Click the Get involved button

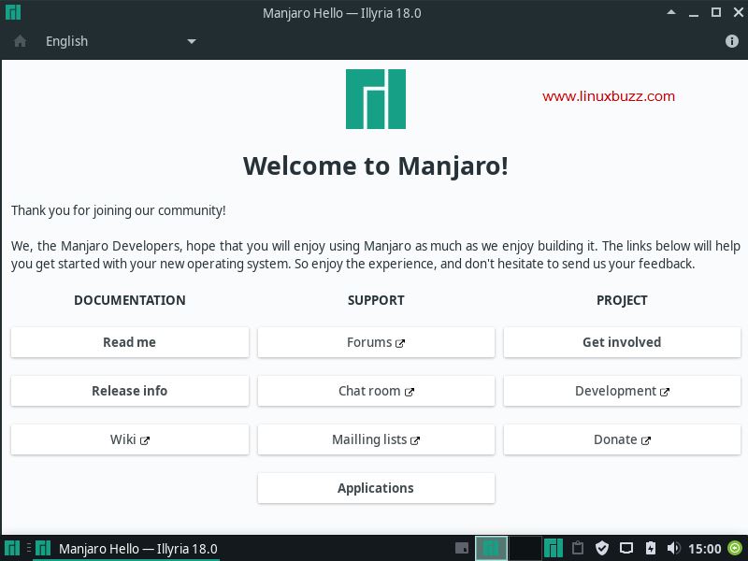click(x=622, y=342)
